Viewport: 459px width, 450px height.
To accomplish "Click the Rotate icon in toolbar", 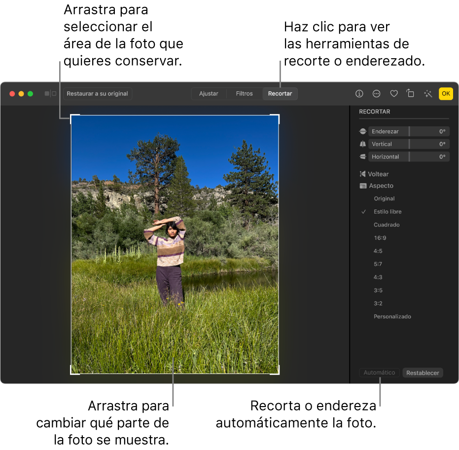I will coord(410,93).
